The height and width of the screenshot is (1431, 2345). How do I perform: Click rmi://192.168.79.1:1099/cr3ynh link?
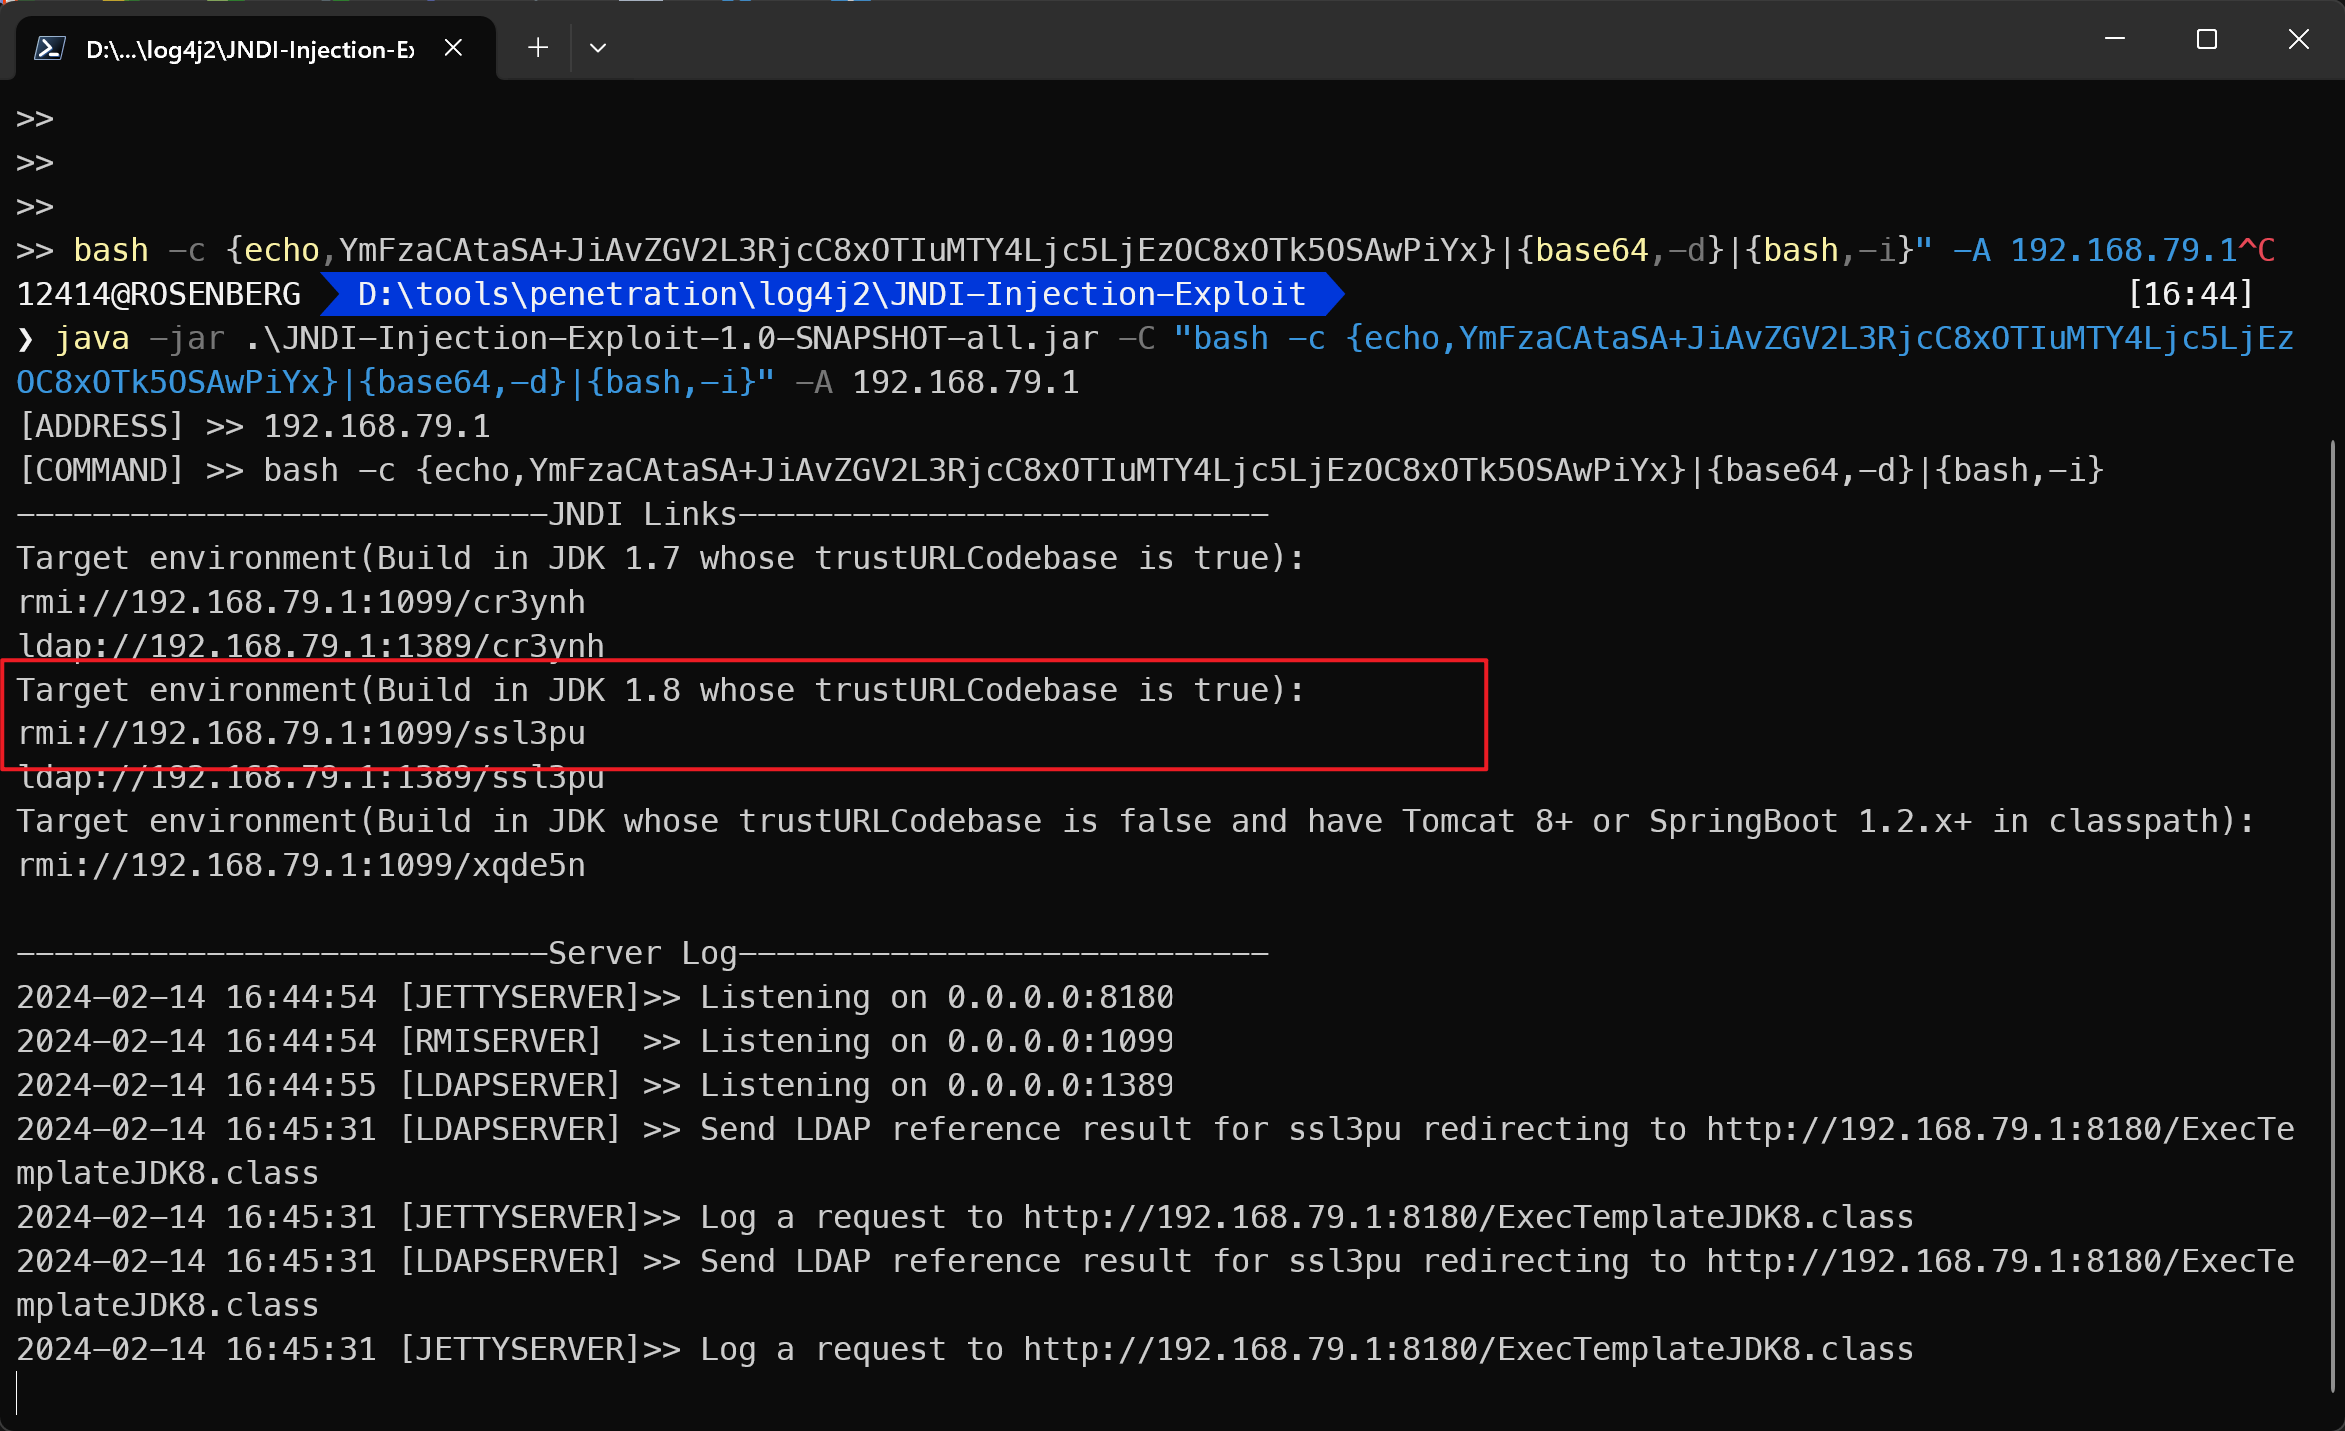pyautogui.click(x=301, y=602)
